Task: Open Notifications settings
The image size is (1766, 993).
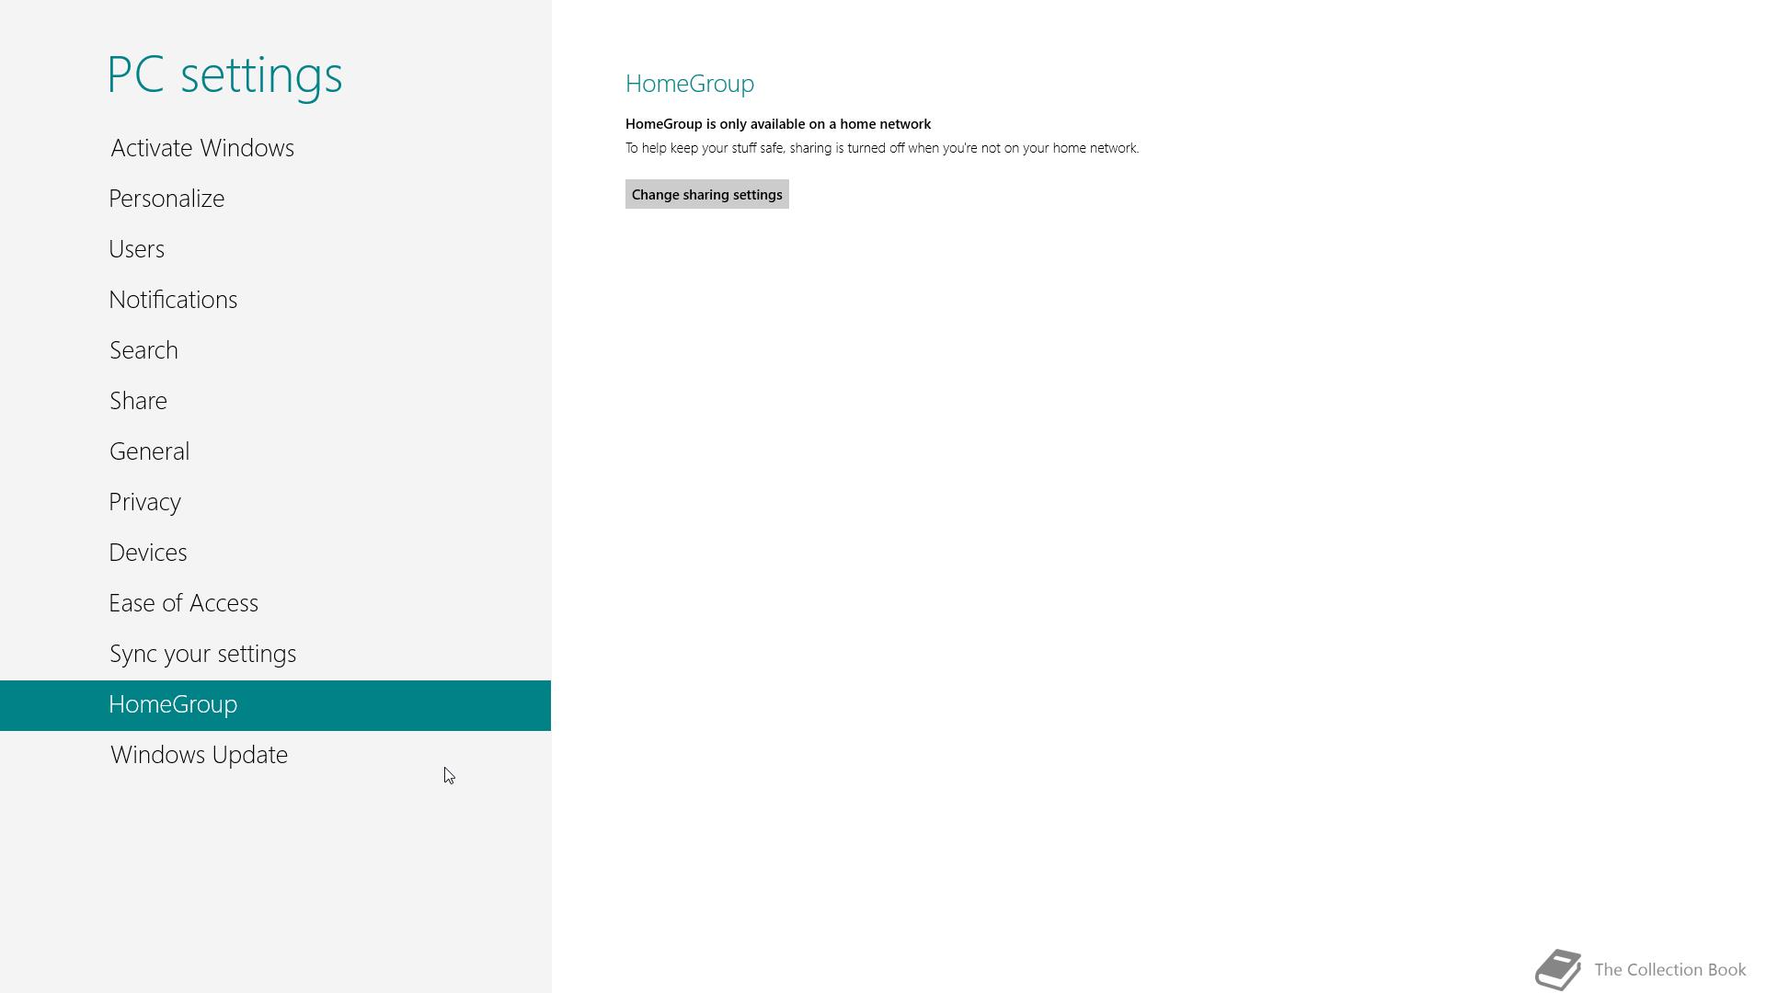Action: point(173,300)
